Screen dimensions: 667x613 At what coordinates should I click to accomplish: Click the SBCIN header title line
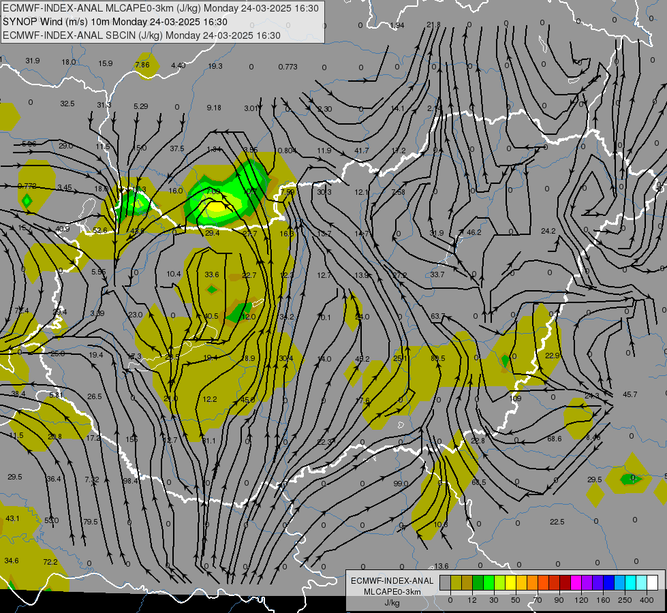[x=142, y=35]
